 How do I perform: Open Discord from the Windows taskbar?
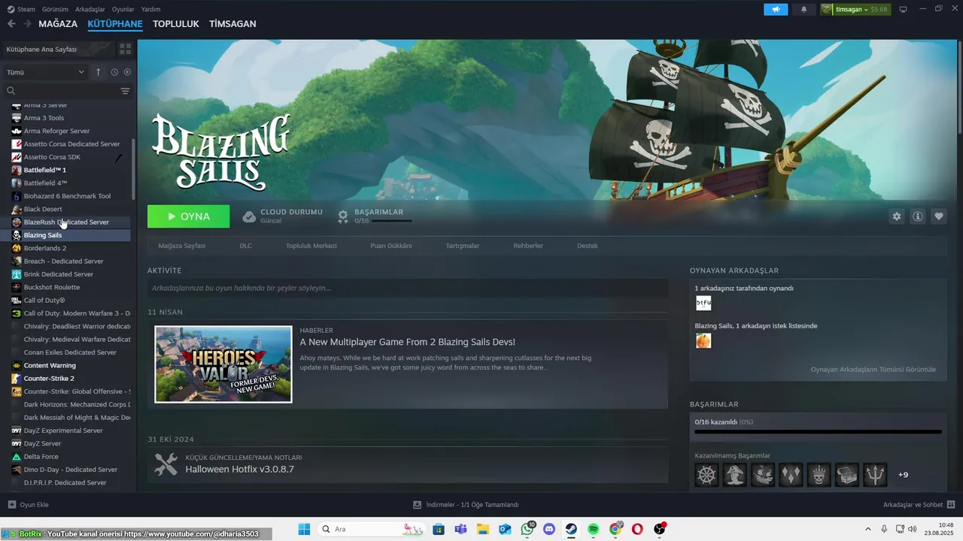(548, 530)
